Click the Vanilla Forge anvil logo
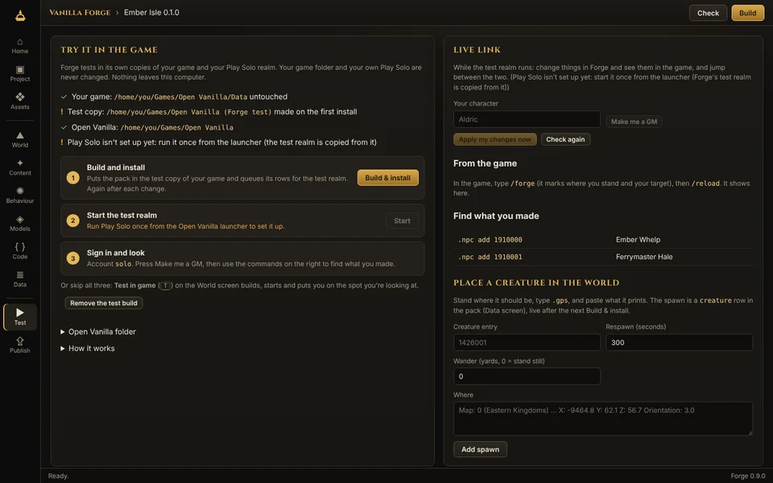This screenshot has width=773, height=483. pos(19,15)
